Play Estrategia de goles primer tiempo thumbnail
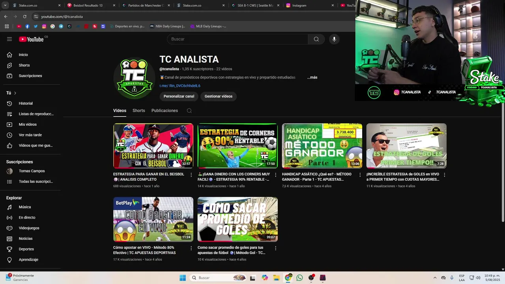505x284 pixels. 406,146
